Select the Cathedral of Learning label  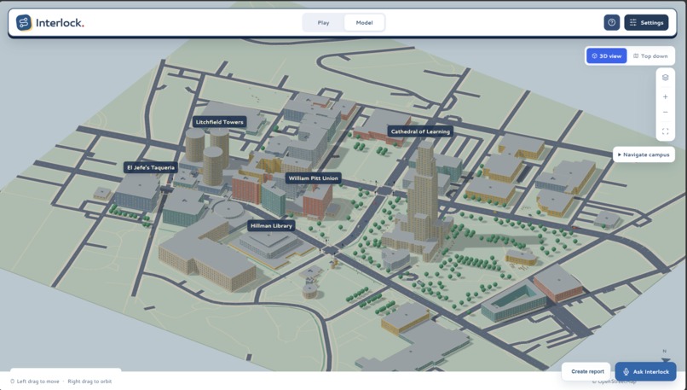[420, 131]
